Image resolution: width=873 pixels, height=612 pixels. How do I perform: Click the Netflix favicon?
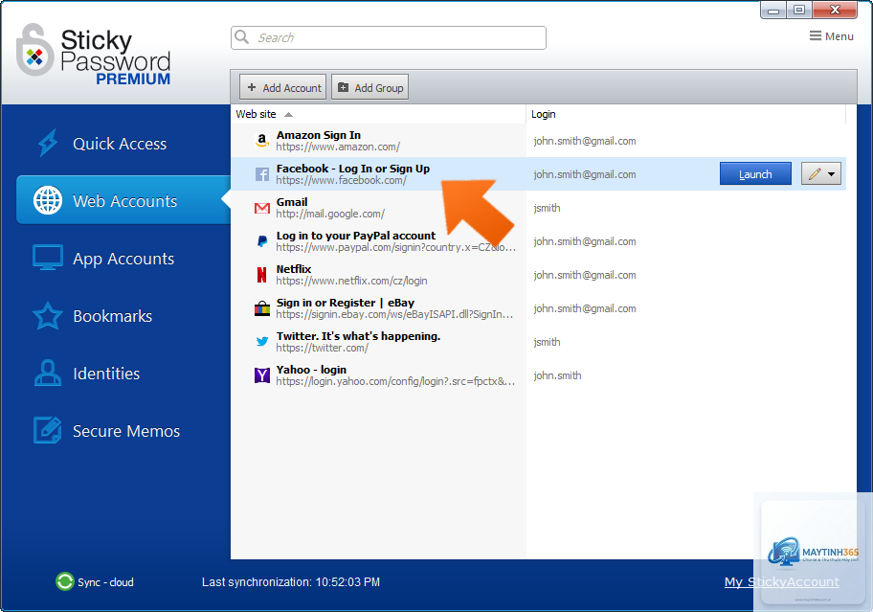261,275
